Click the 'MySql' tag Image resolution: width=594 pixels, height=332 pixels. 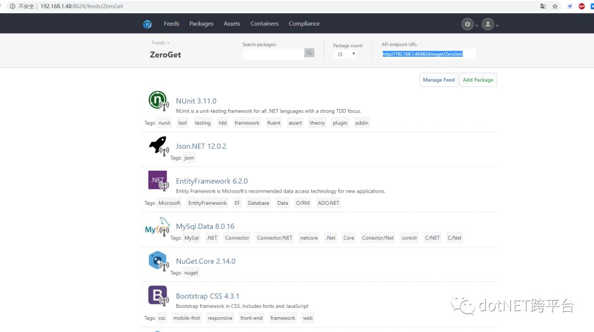(192, 238)
